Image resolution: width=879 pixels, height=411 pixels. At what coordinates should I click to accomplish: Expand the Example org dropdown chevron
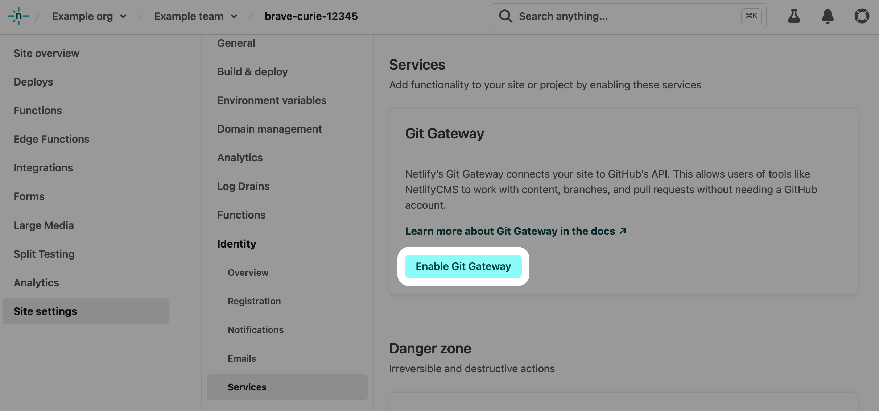[x=123, y=17]
